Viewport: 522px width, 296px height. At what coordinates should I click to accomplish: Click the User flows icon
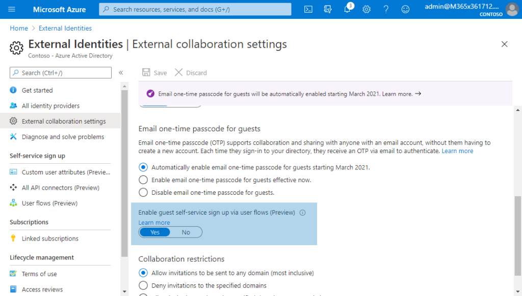pos(13,203)
